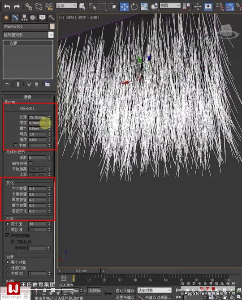The width and height of the screenshot is (242, 300).
Task: Open the Select by Name list
Action: coord(92,7)
